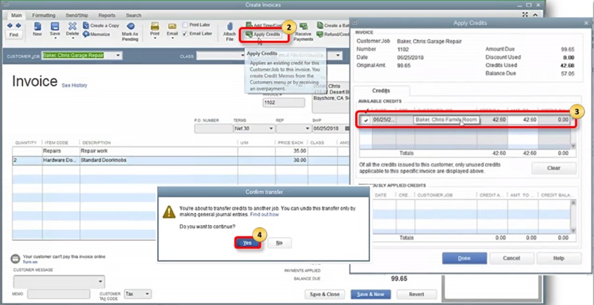Click the Email icon in the toolbar
This screenshot has width=594, height=305.
172,26
